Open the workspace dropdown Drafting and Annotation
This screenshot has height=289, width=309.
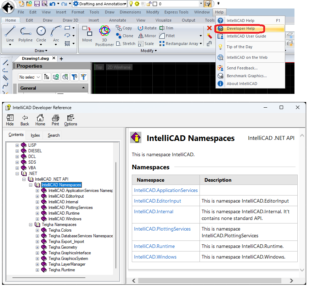pyautogui.click(x=100, y=4)
